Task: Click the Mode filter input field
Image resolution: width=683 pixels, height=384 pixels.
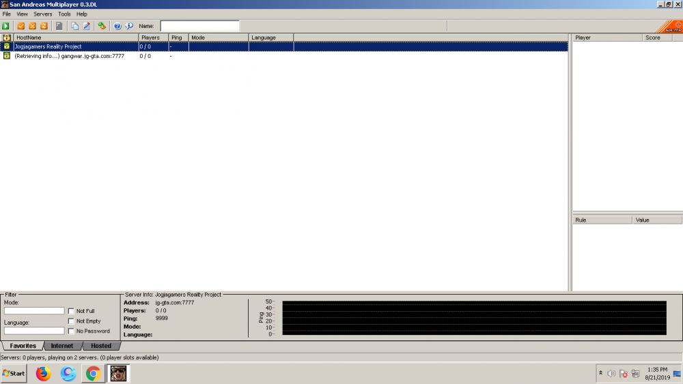Action: [x=34, y=311]
